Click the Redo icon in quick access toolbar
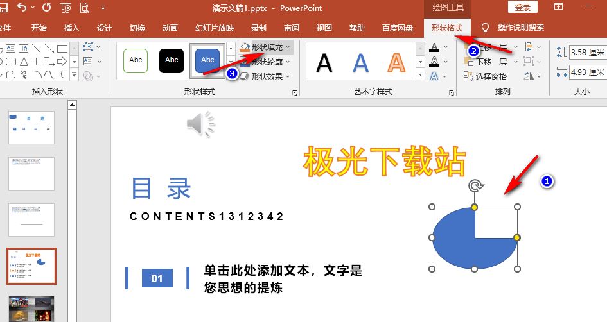Screen dimensions: 607x322 coord(46,8)
